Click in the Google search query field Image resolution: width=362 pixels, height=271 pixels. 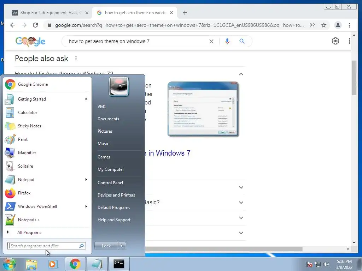tap(136, 41)
